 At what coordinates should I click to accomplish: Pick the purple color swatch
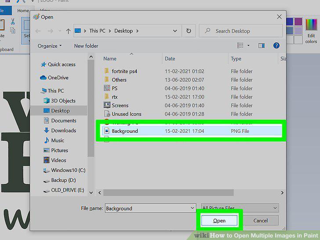[298, 22]
